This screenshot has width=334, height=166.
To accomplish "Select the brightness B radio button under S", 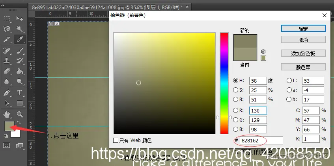I will [235, 99].
